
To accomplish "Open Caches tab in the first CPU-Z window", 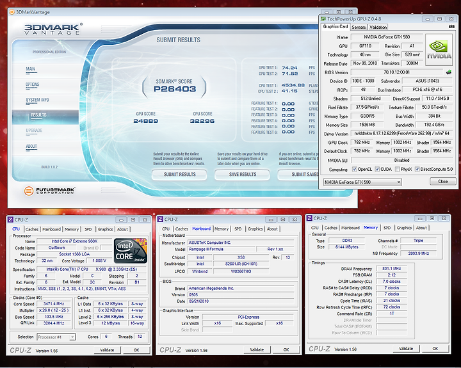I will tap(32, 229).
